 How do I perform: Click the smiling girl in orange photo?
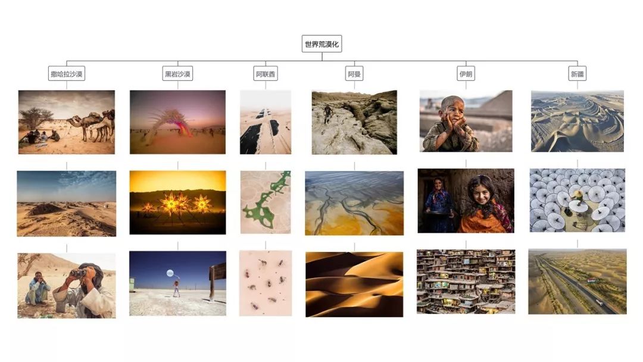click(466, 201)
